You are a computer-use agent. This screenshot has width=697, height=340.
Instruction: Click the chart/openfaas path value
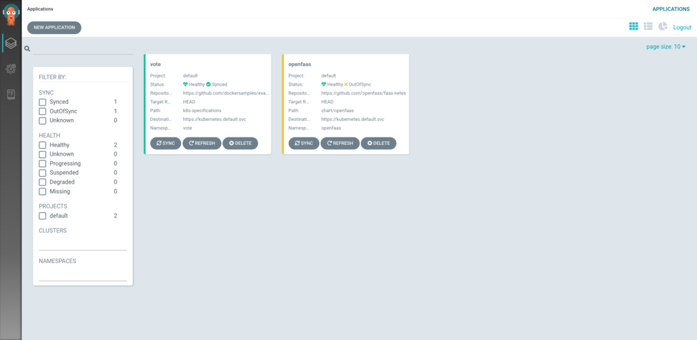click(x=338, y=110)
